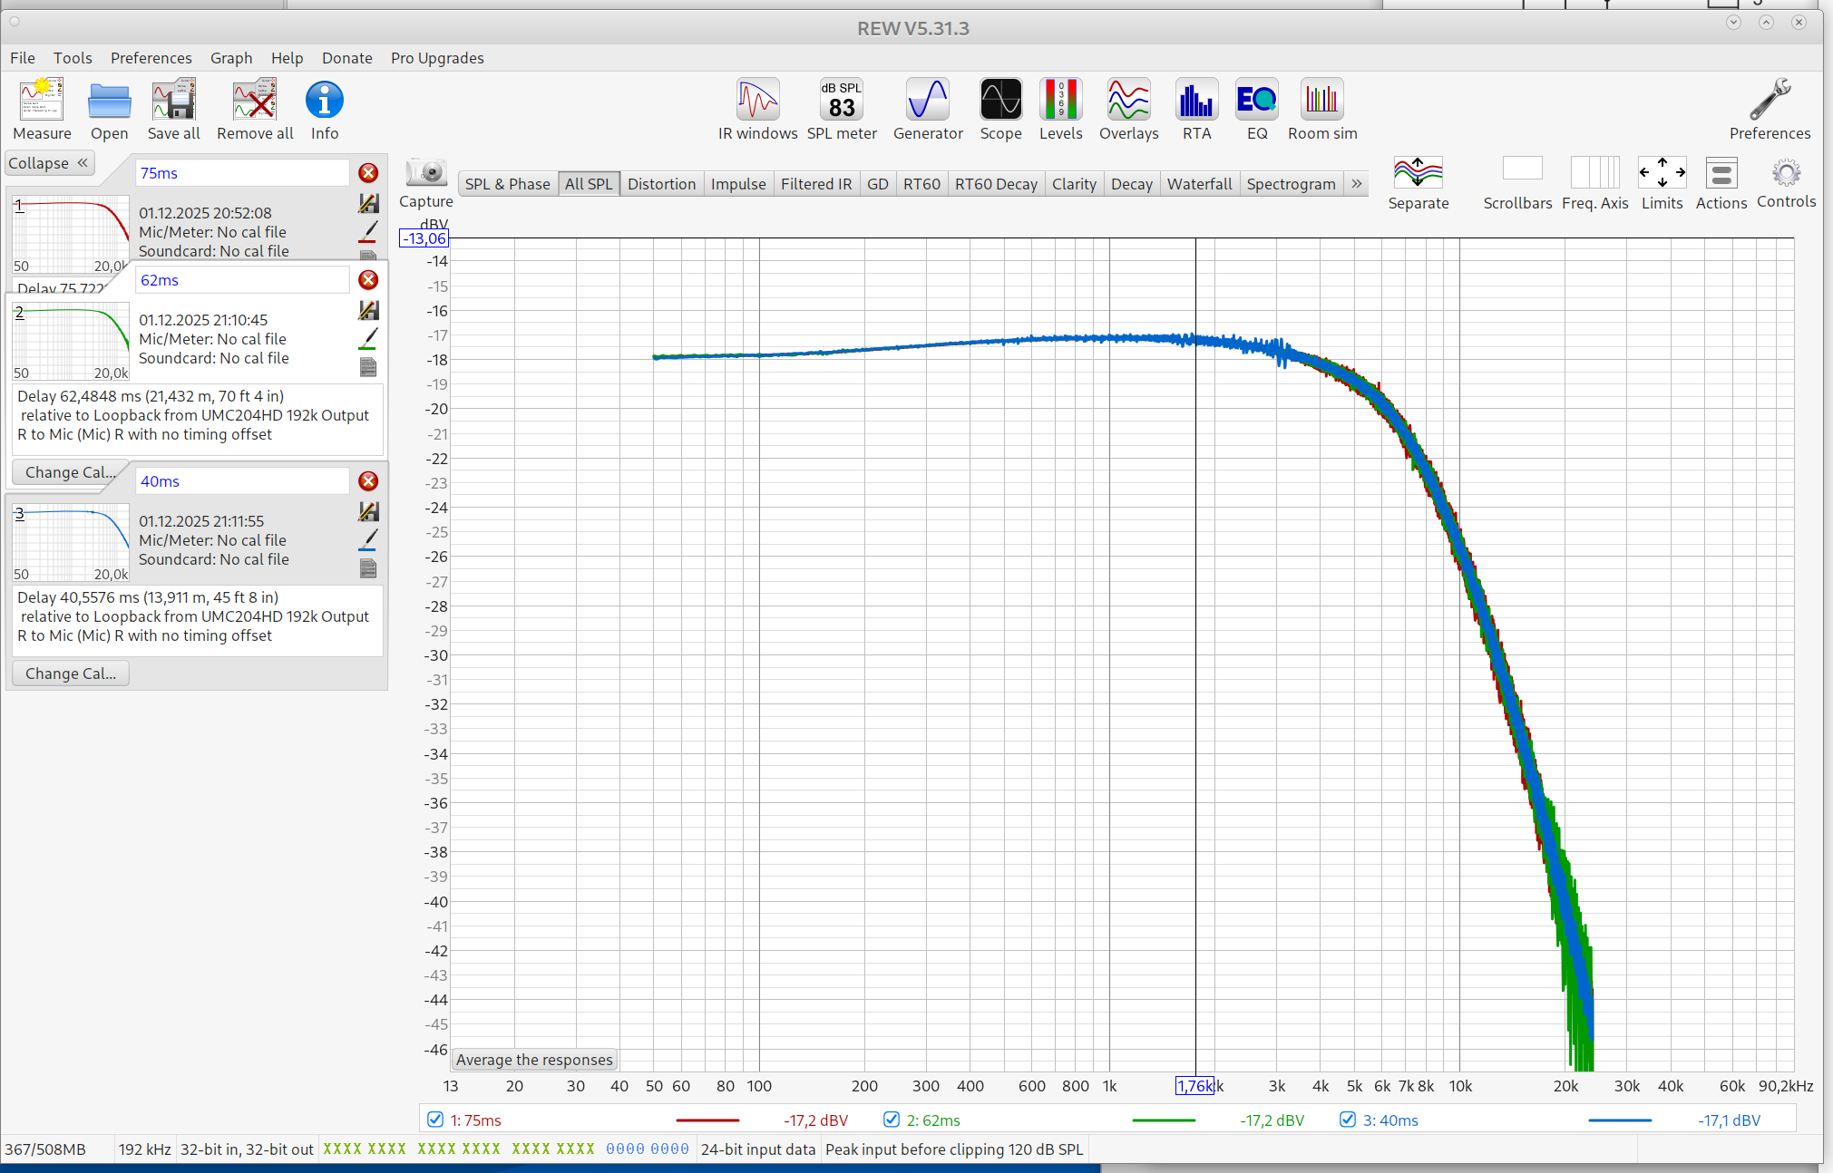The width and height of the screenshot is (1833, 1173).
Task: Collapse the measurements panel
Action: click(x=49, y=163)
